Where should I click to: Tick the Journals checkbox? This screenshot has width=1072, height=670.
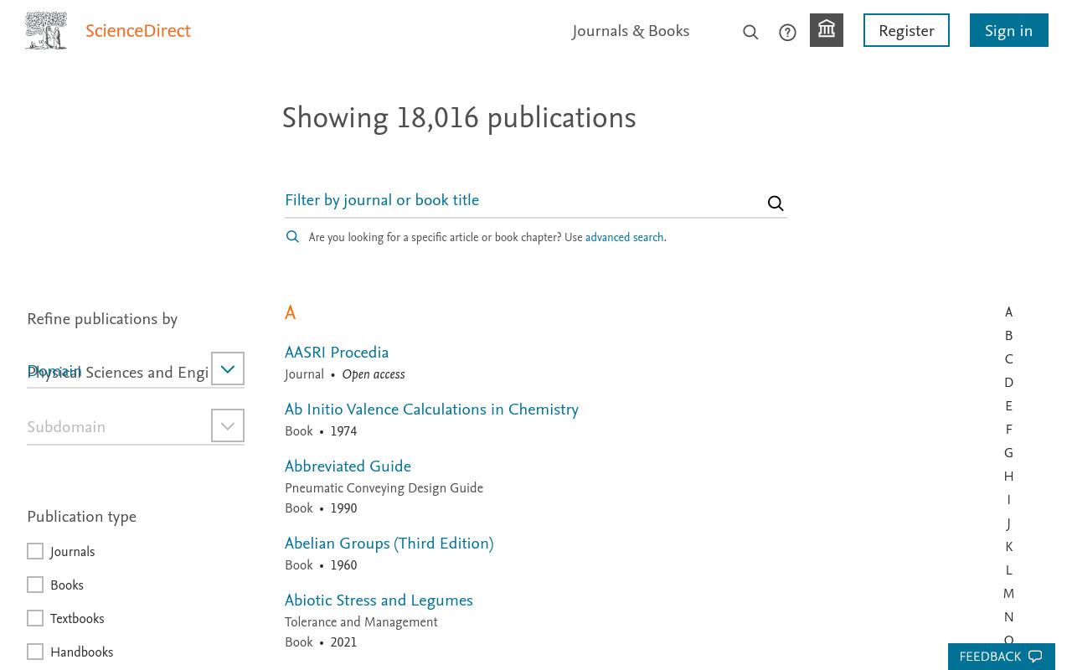coord(35,551)
